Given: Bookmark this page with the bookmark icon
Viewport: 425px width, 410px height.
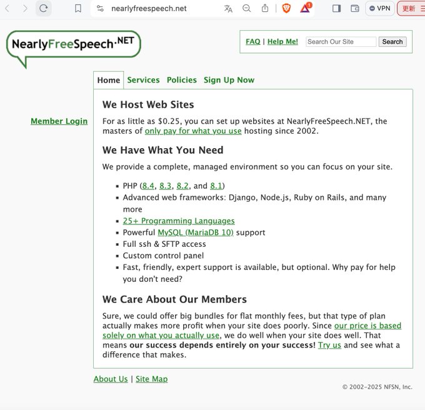Looking at the screenshot, I should [x=78, y=9].
